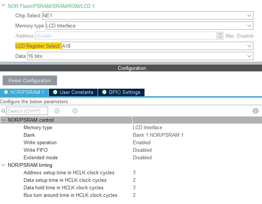Switch to the User Constants tab

coord(73,92)
